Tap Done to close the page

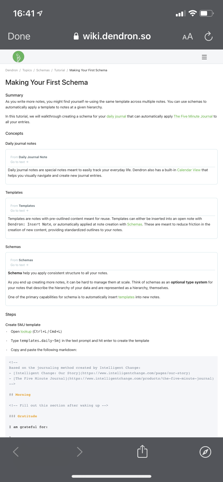[x=19, y=36]
